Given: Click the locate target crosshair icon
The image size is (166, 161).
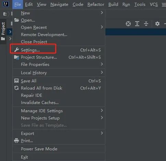Looking at the screenshot, I should [x=128, y=24].
